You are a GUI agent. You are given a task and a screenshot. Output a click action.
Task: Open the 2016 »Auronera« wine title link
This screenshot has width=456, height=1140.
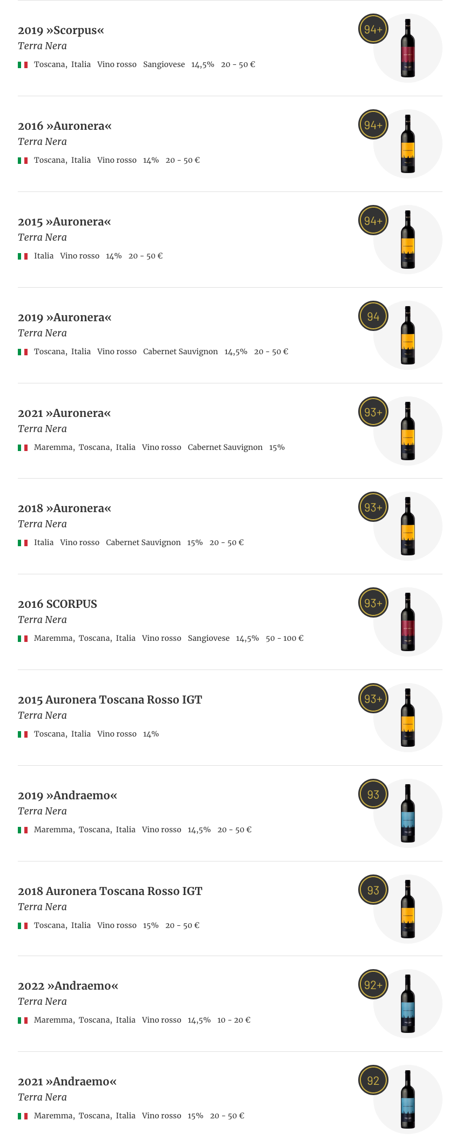point(64,126)
